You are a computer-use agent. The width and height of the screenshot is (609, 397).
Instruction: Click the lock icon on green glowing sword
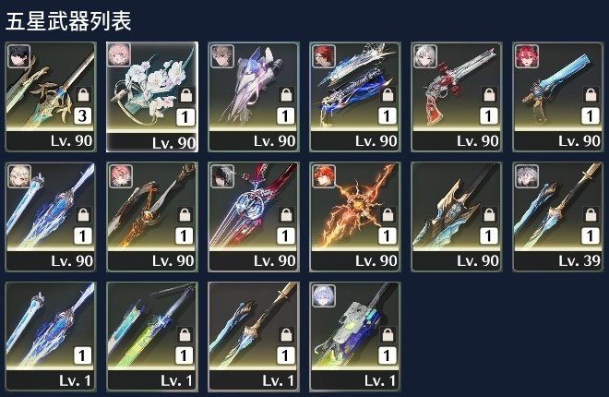coord(185,334)
